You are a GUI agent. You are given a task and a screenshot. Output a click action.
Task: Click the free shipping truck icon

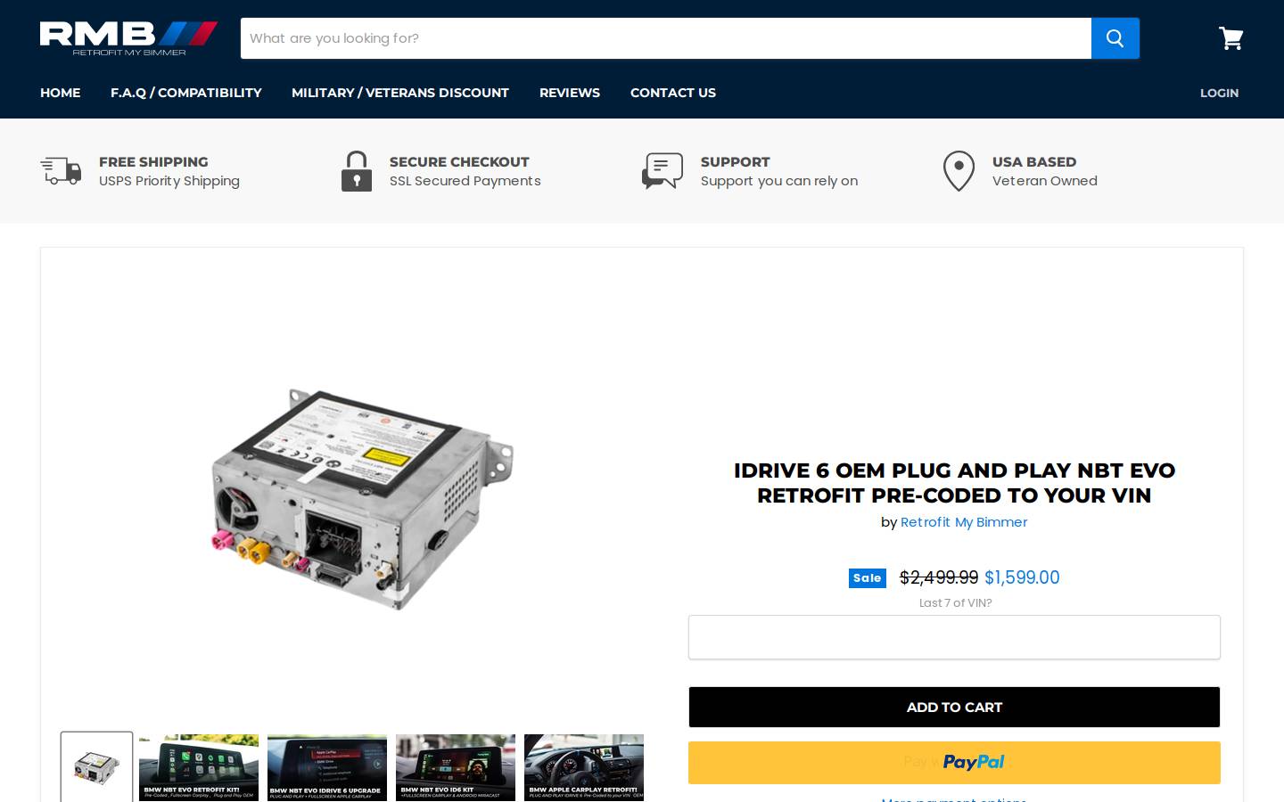(x=61, y=170)
